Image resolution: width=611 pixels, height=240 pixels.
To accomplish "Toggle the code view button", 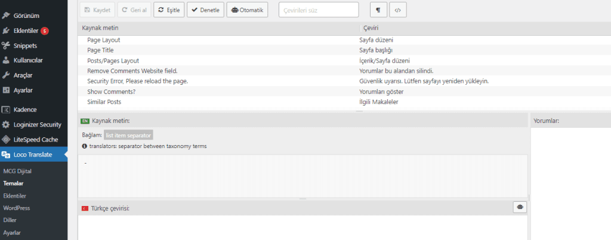I will (x=398, y=10).
